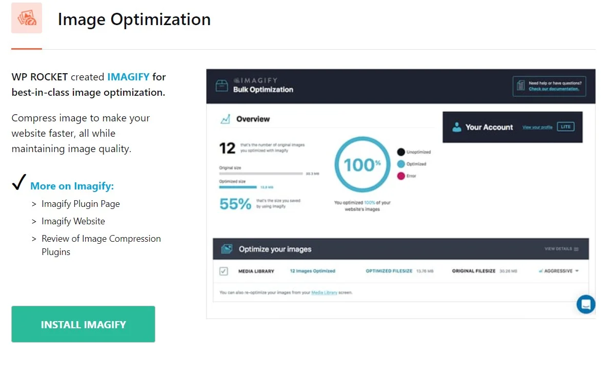The height and width of the screenshot is (381, 605).
Task: Click the LITE plan badge
Action: pyautogui.click(x=566, y=126)
